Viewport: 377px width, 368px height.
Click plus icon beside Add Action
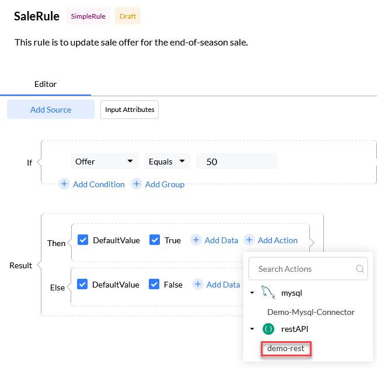249,240
